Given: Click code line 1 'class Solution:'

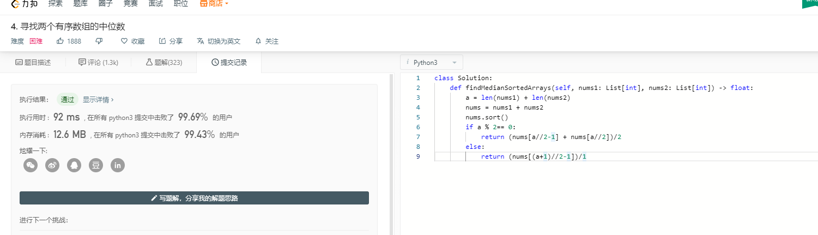Looking at the screenshot, I should click(463, 78).
